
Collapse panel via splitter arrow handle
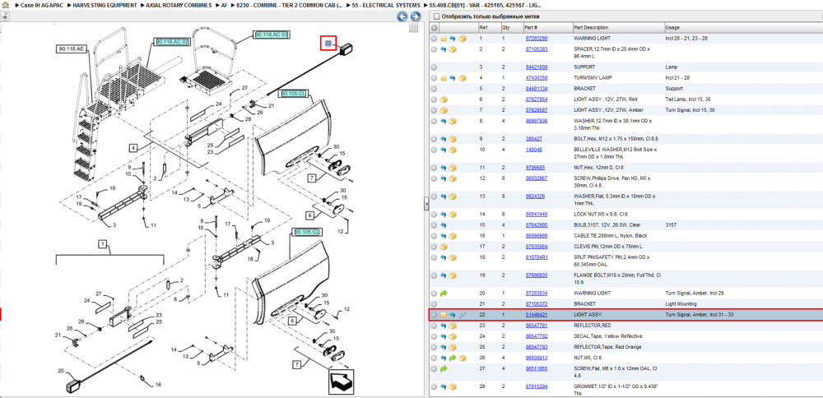pyautogui.click(x=425, y=205)
